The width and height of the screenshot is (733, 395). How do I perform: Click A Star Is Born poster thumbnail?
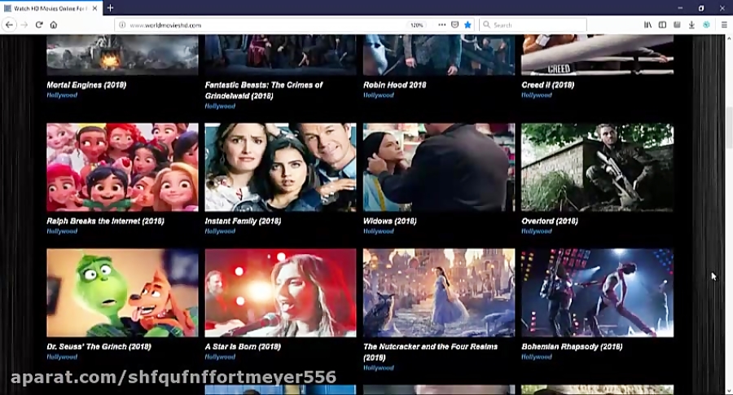(280, 292)
